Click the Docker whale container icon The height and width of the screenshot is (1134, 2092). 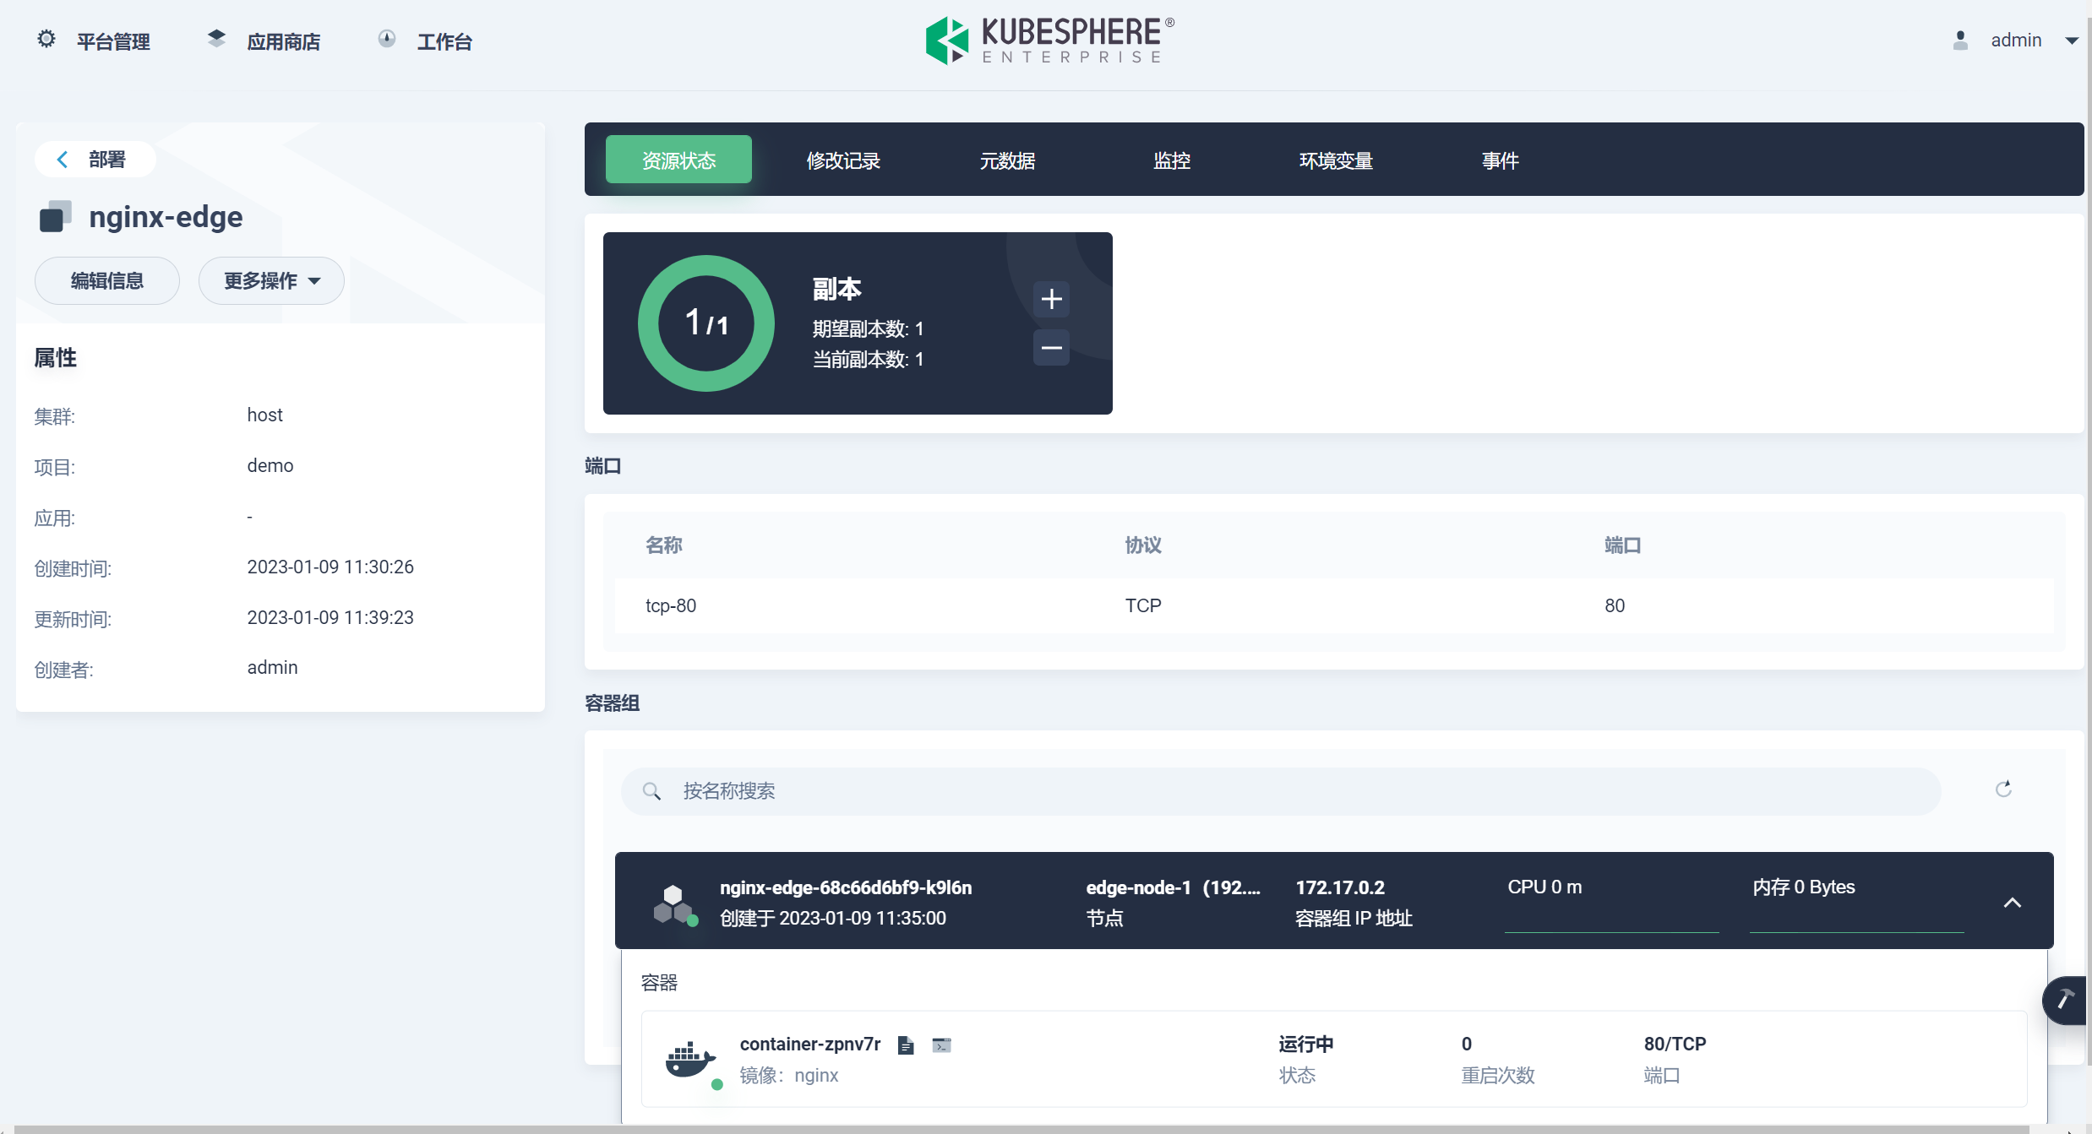point(689,1059)
